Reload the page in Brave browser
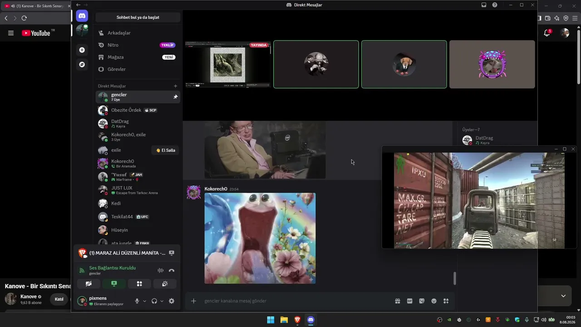Screen dimensions: 581x327 coord(24,18)
